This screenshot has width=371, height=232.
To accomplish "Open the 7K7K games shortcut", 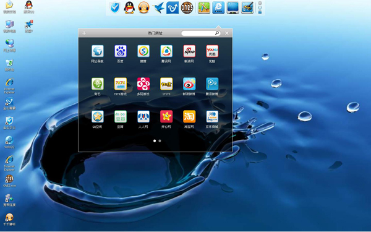I will [x=121, y=84].
